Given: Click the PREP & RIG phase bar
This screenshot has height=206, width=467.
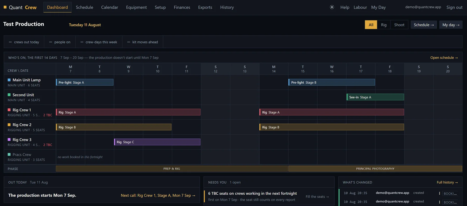Looking at the screenshot, I should (172, 168).
